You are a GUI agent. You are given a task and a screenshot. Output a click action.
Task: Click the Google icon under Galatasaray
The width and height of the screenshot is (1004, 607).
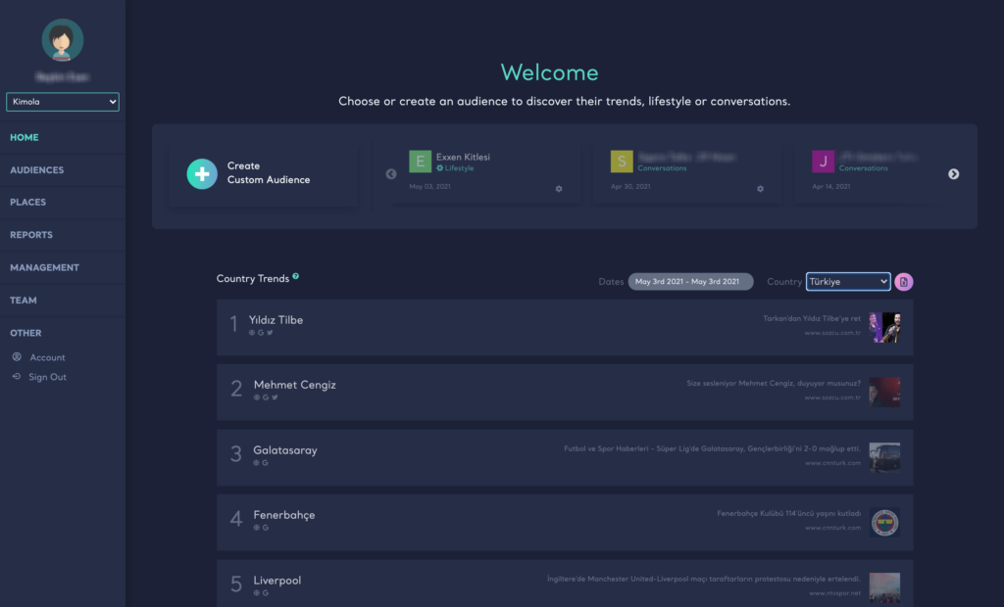click(265, 462)
